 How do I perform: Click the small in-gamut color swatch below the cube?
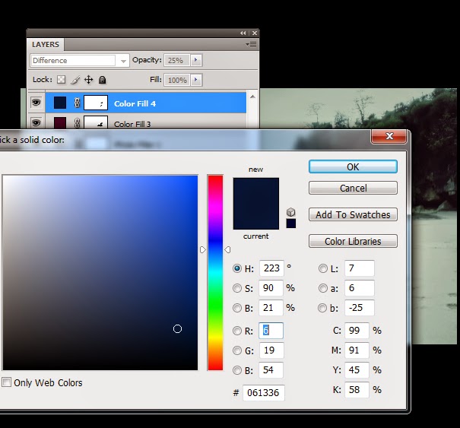[x=290, y=224]
